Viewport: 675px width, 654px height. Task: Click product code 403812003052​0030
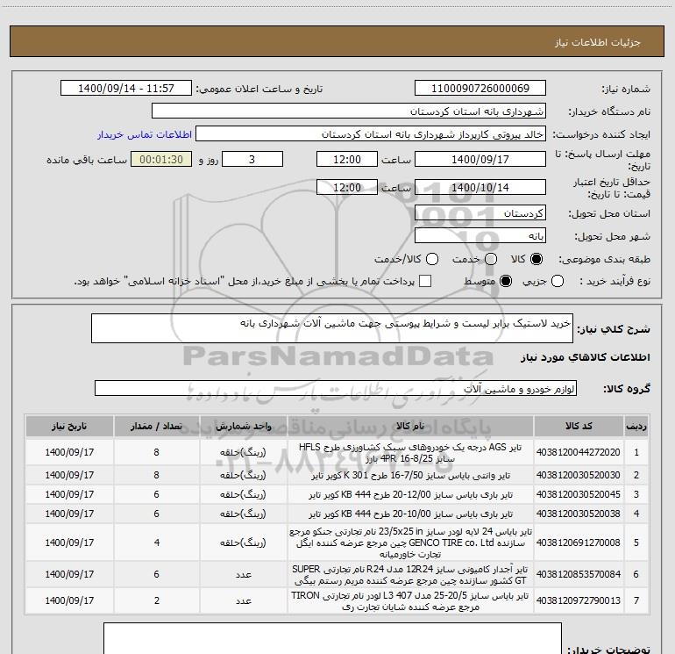tap(579, 475)
